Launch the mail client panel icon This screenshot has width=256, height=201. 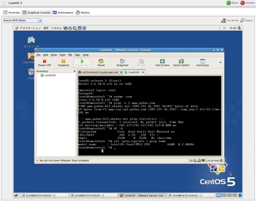(x=70, y=28)
